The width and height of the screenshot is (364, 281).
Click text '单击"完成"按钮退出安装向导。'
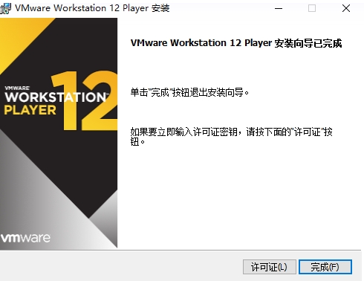click(x=189, y=93)
